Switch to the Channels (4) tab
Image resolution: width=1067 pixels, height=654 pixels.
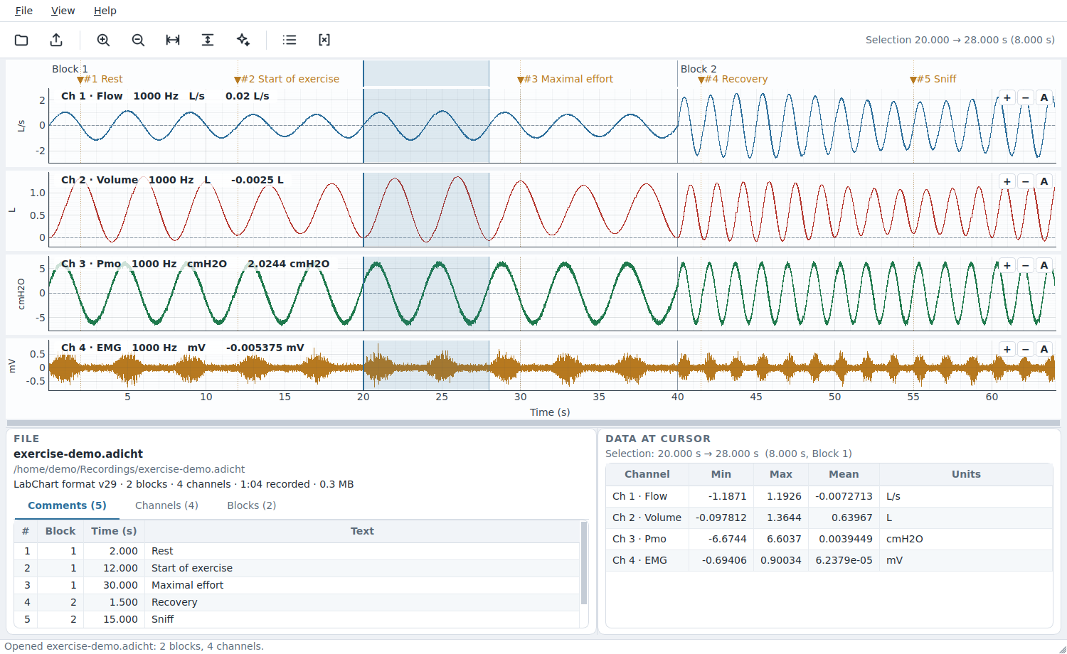[166, 505]
